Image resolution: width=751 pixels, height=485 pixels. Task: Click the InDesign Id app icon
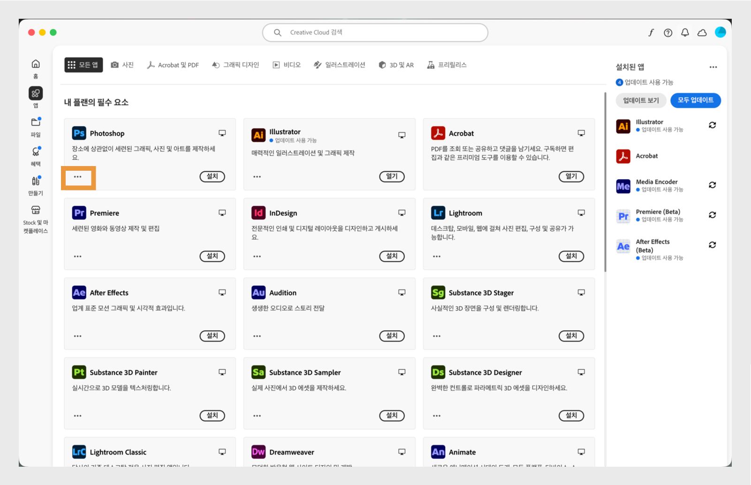click(258, 213)
